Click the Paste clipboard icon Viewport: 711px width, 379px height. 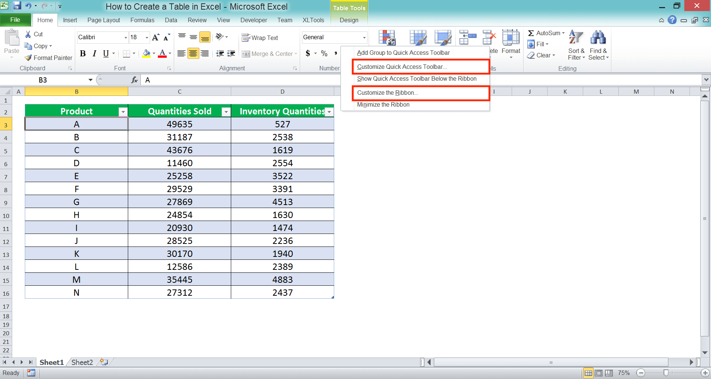pyautogui.click(x=11, y=38)
